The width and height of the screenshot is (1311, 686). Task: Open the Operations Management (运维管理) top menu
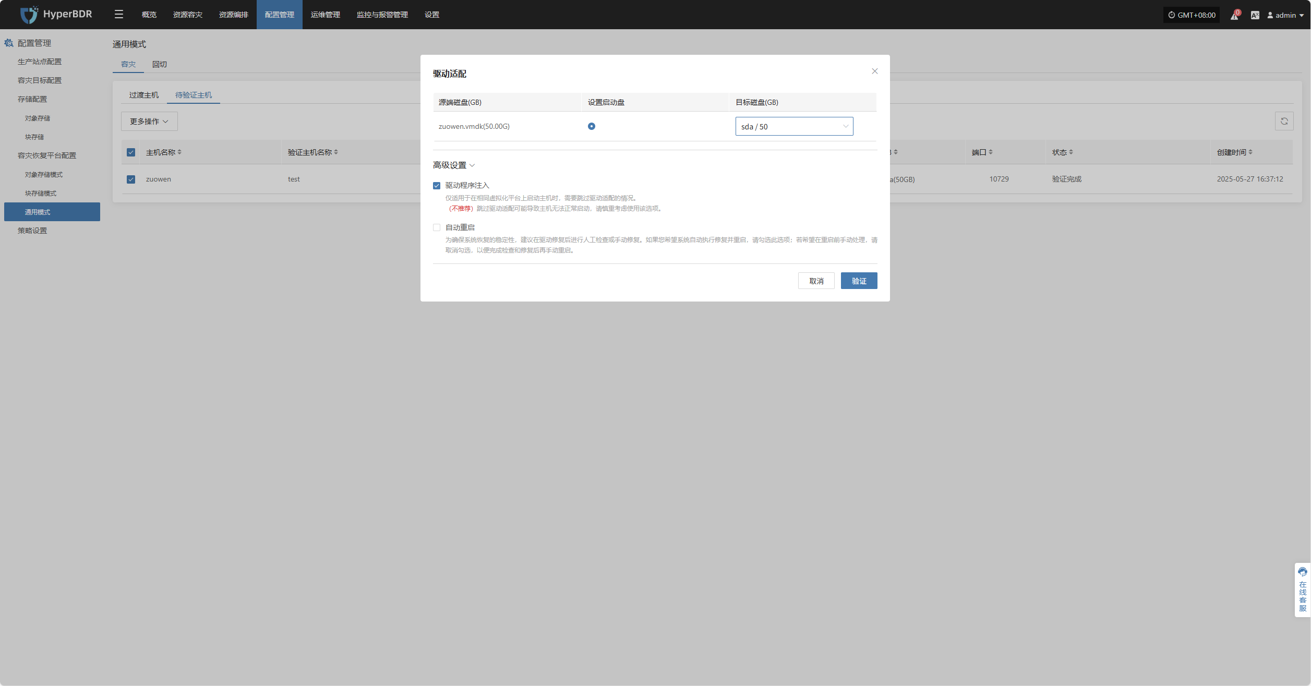point(325,15)
